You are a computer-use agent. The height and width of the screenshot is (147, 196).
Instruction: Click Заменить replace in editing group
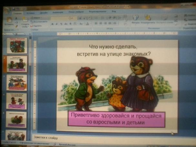point(190,20)
